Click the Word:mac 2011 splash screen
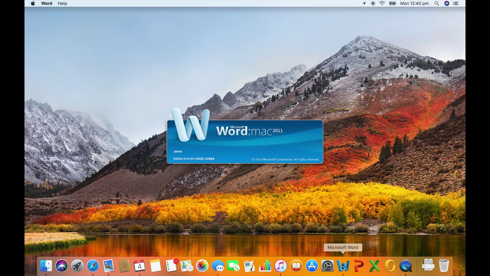 click(245, 141)
